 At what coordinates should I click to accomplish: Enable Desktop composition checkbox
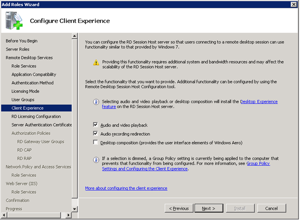coord(96,142)
